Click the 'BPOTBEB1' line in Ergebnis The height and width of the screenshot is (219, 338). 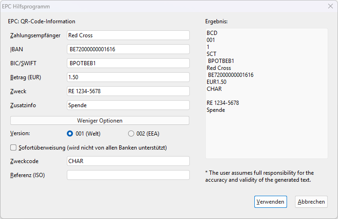pos(221,61)
